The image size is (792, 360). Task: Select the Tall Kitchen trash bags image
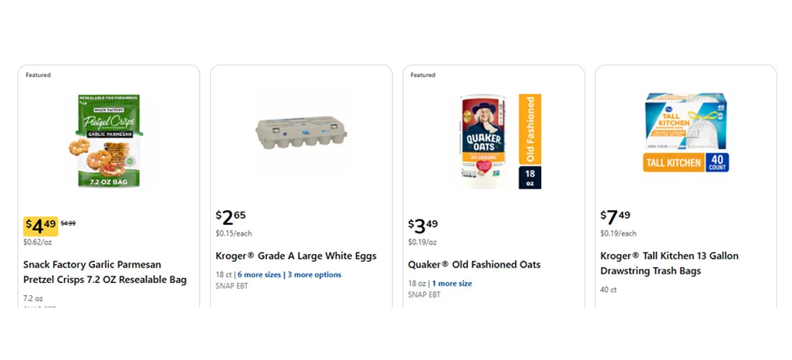685,132
